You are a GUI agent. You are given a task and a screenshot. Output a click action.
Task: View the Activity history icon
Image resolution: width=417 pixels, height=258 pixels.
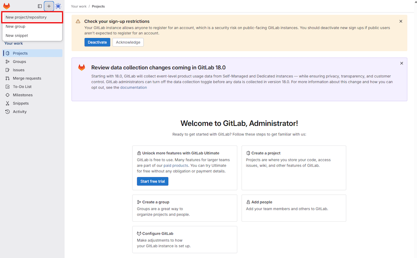tap(8, 111)
